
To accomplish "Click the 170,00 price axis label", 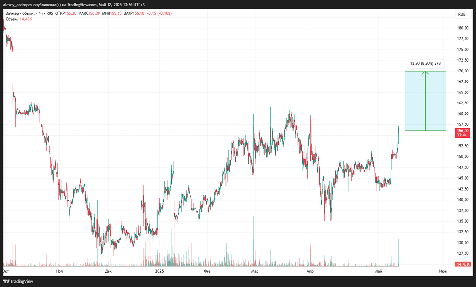I will point(463,71).
